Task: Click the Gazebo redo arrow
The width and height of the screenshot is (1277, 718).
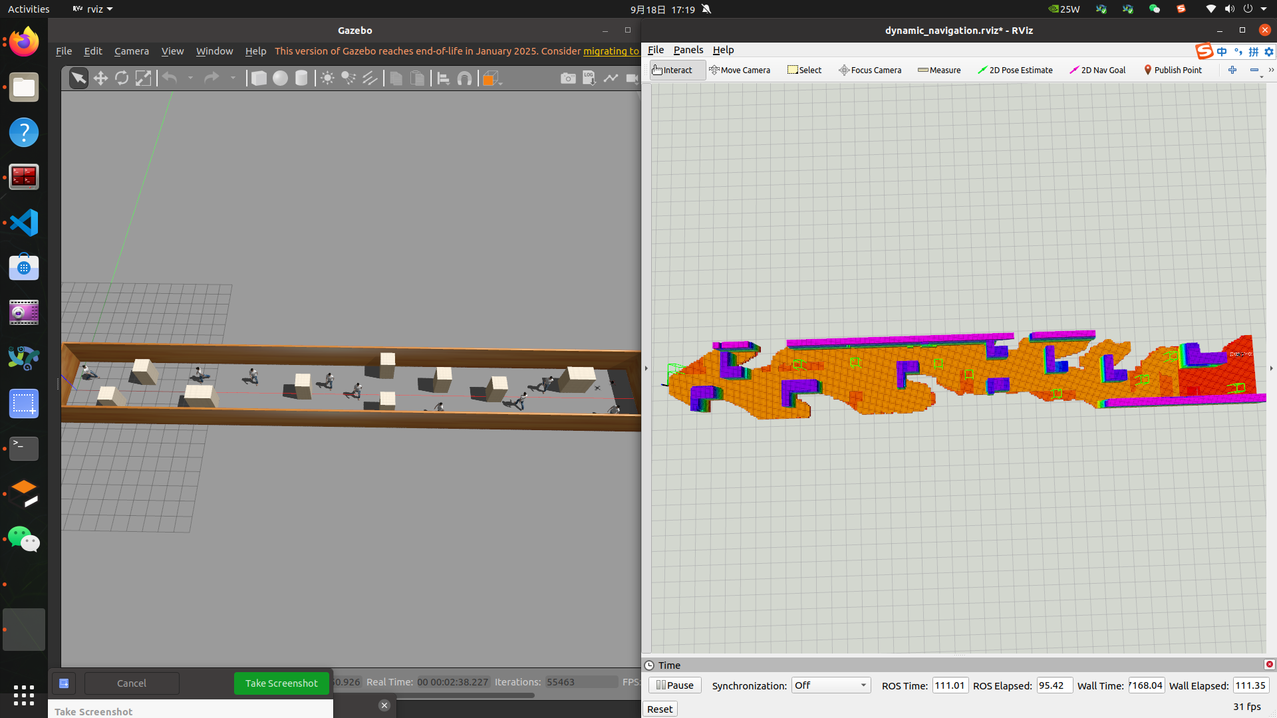Action: tap(212, 78)
